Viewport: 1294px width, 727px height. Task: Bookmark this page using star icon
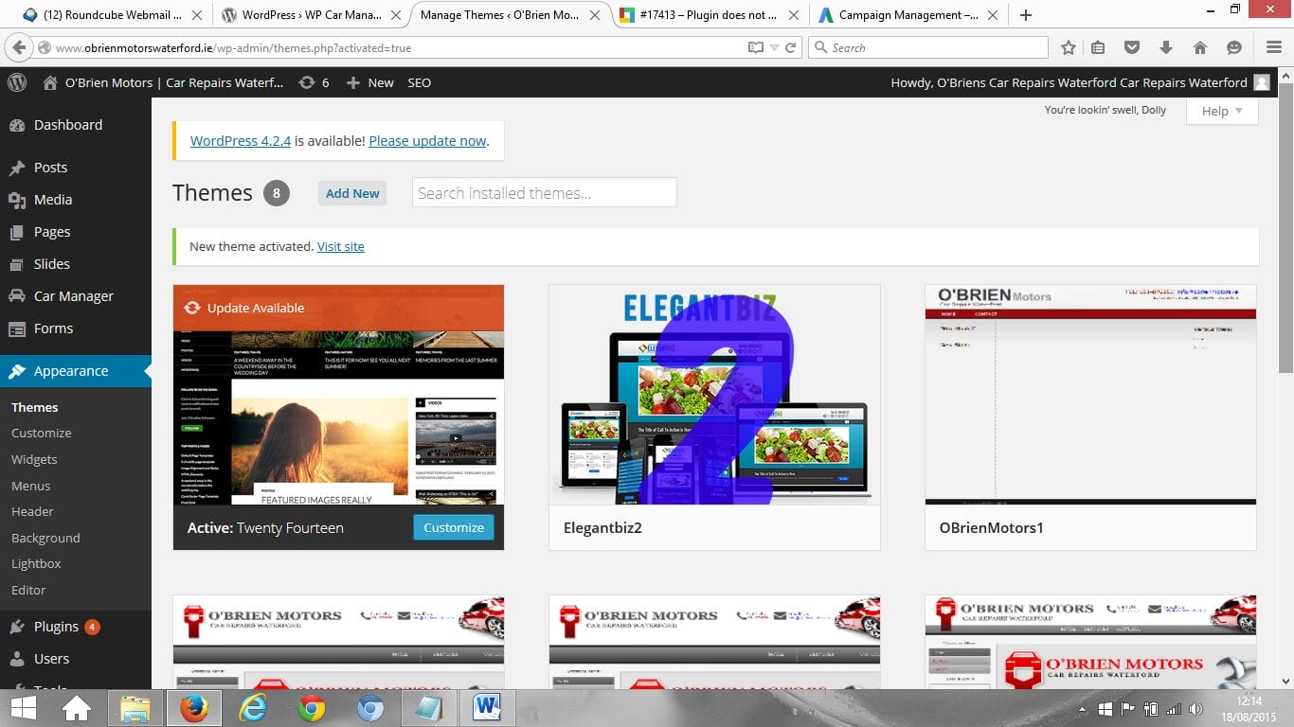[x=1069, y=47]
